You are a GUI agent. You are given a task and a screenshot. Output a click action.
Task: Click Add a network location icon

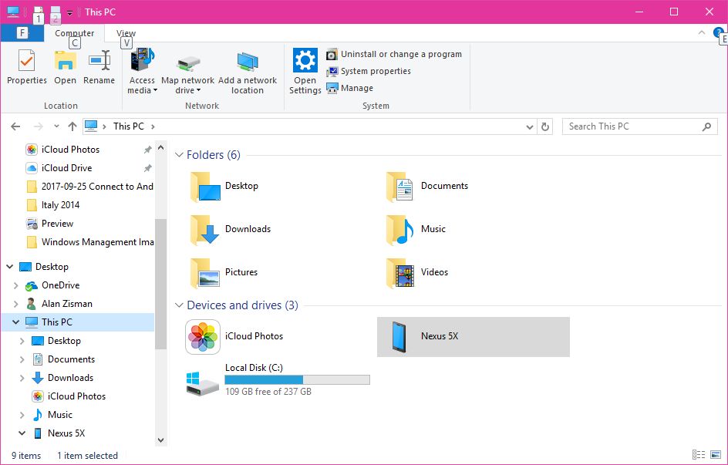(x=247, y=72)
